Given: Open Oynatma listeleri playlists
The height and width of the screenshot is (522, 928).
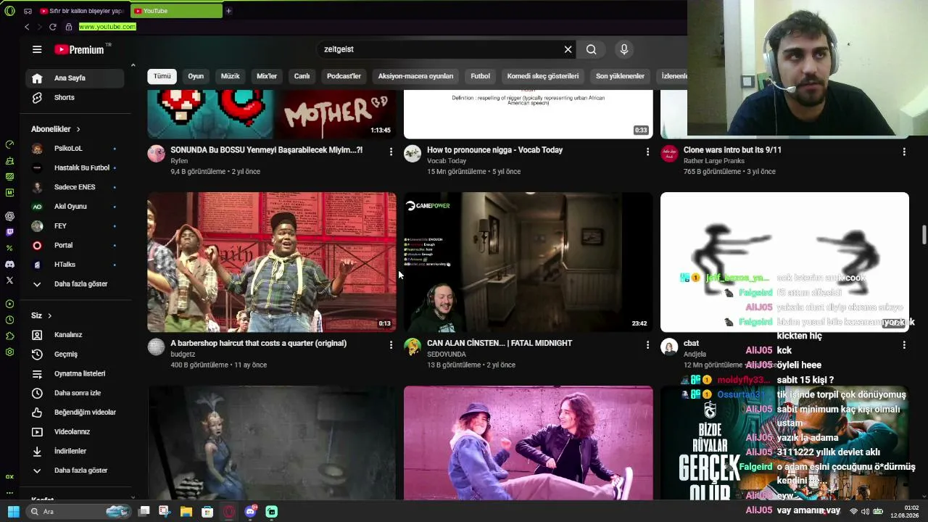Looking at the screenshot, I should click(x=75, y=373).
